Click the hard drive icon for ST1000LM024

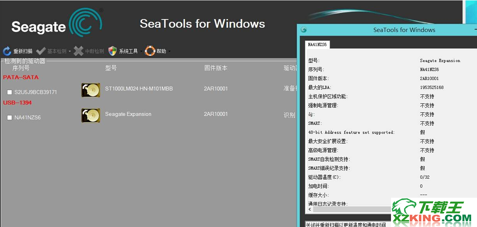(91, 90)
